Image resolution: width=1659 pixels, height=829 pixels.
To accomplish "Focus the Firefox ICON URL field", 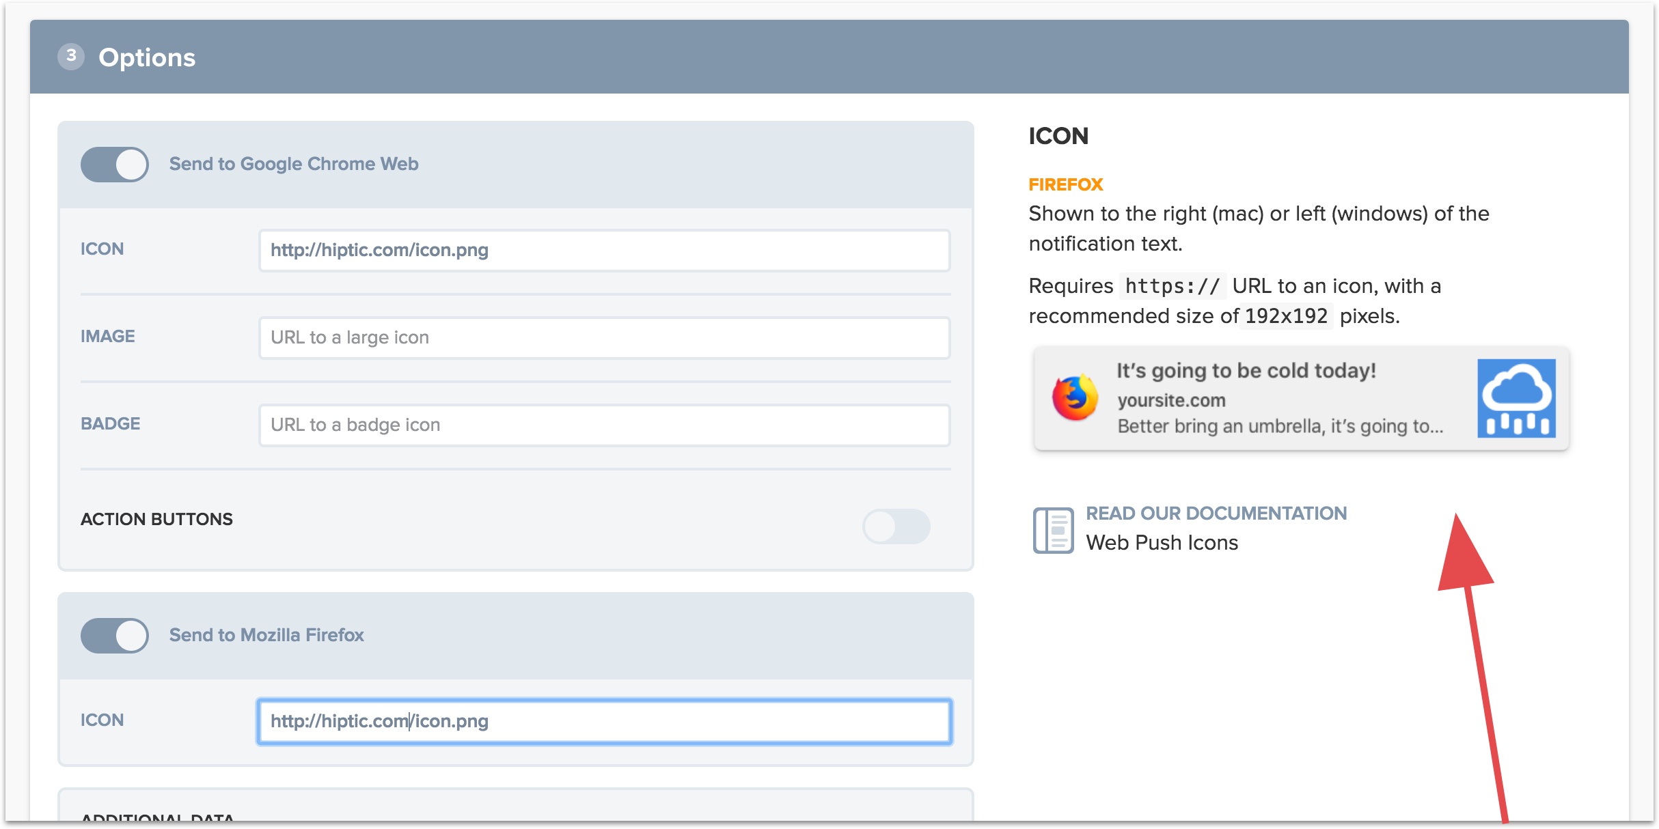I will click(605, 722).
